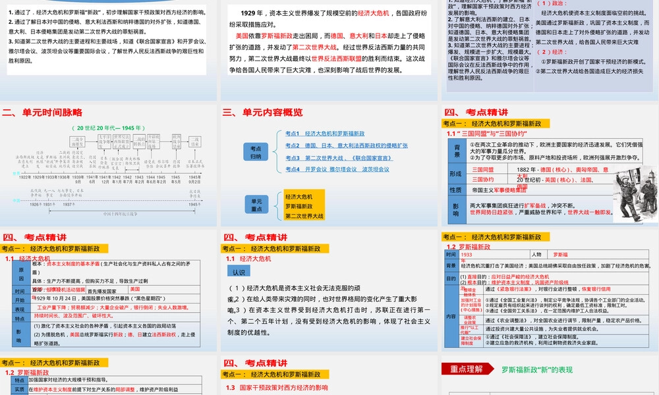
Task: Click the heading 三、单元内容概览
Action: coord(262,113)
